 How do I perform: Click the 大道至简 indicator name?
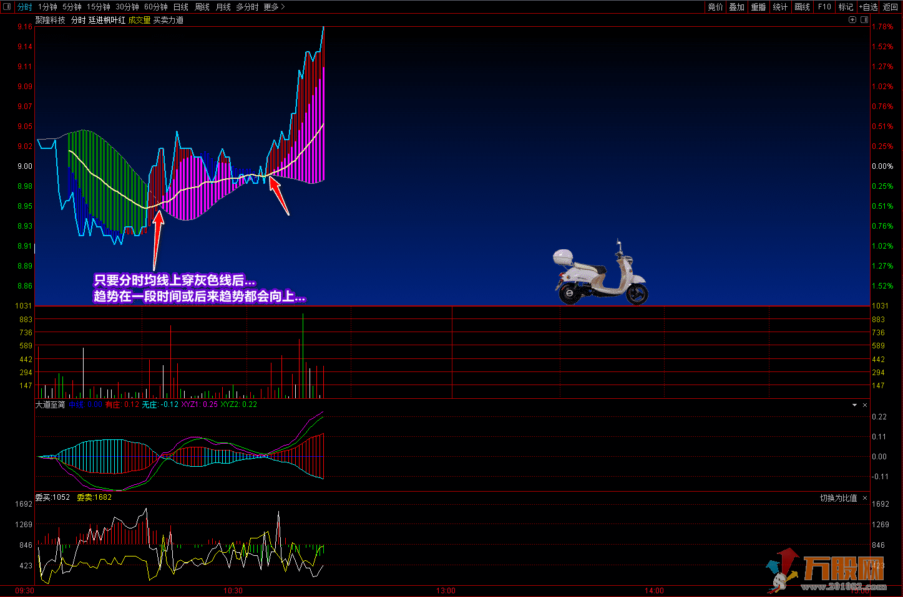point(50,404)
